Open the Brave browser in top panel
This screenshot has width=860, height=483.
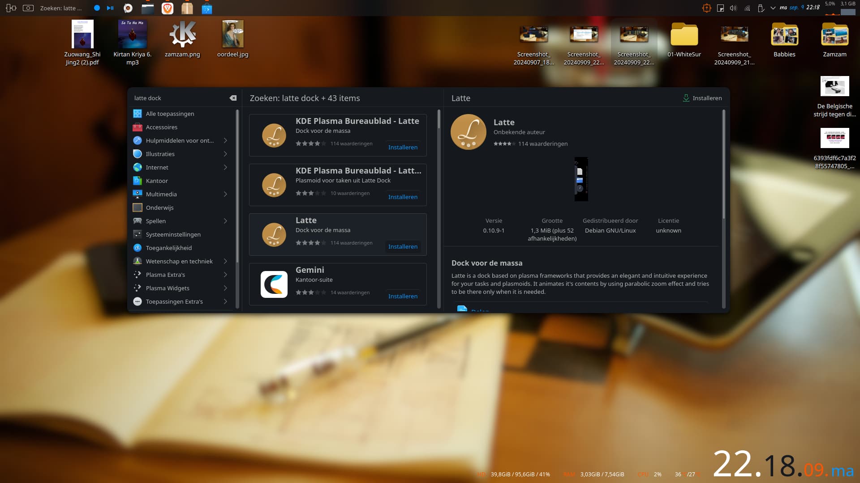167,8
